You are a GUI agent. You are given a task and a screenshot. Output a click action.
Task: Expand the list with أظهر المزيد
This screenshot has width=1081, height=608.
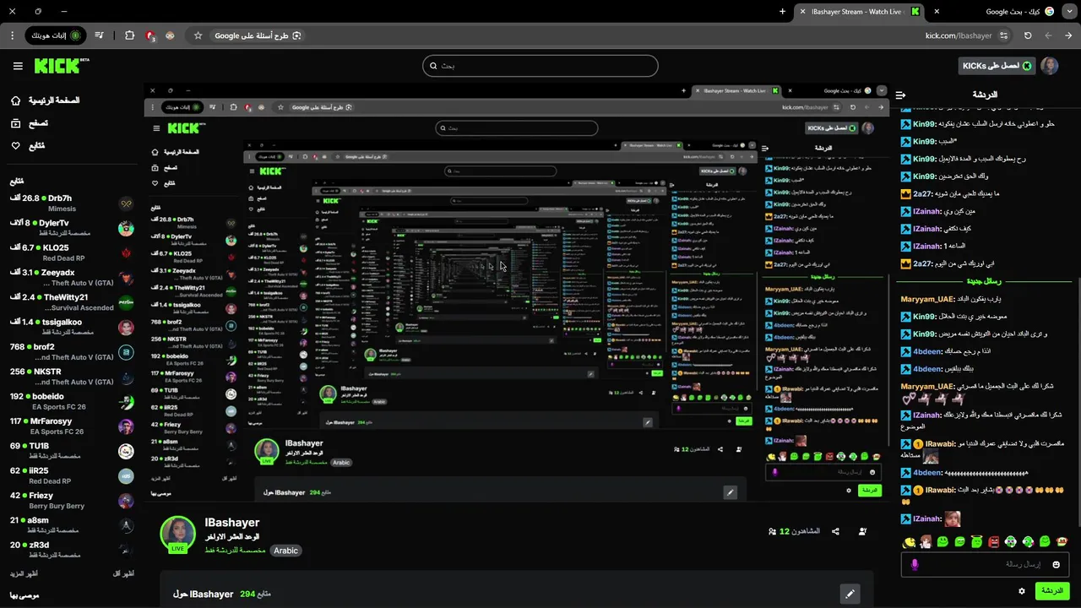click(23, 573)
